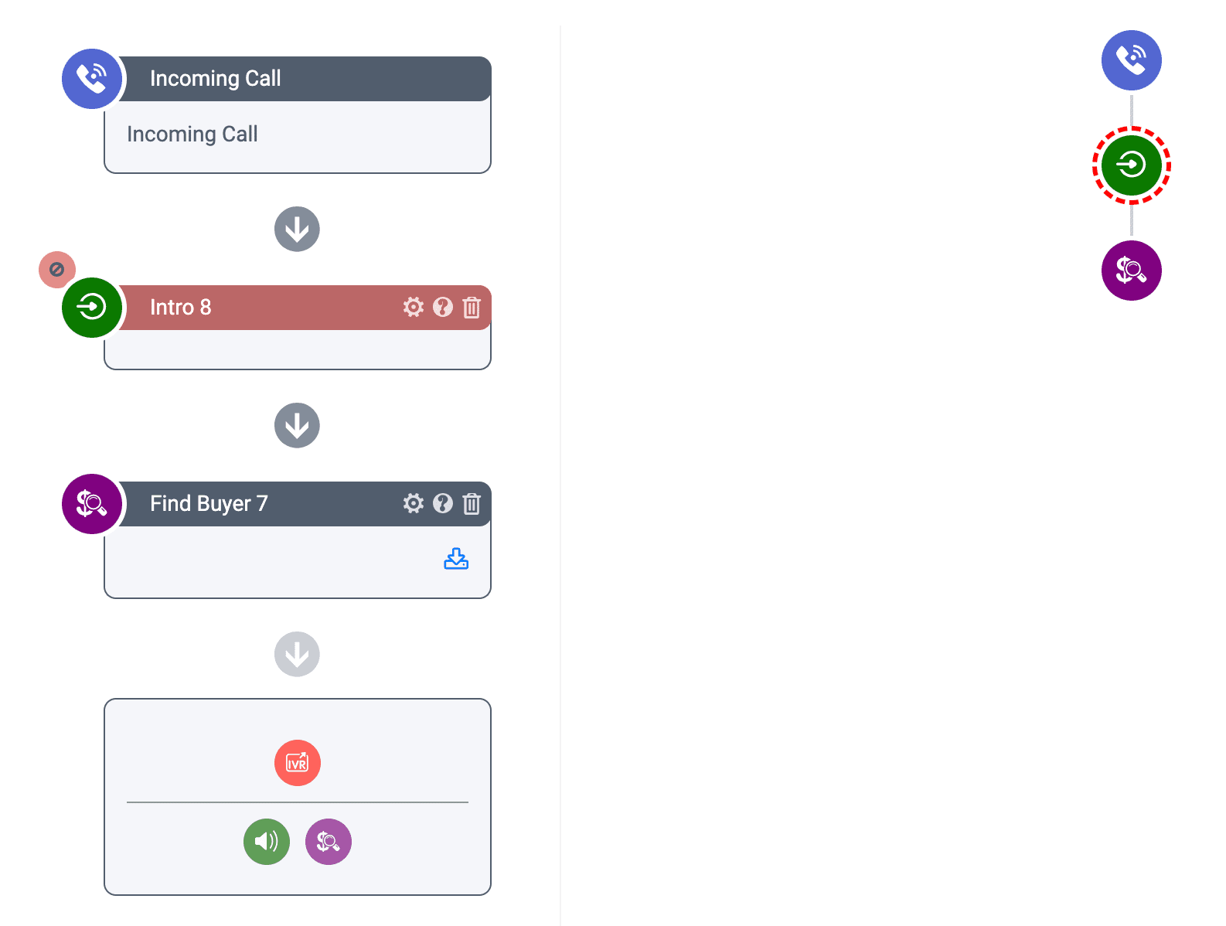This screenshot has height=926, width=1226.
Task: Click the arrow between Intro 8 and Find Buyer 7
Action: 297,425
